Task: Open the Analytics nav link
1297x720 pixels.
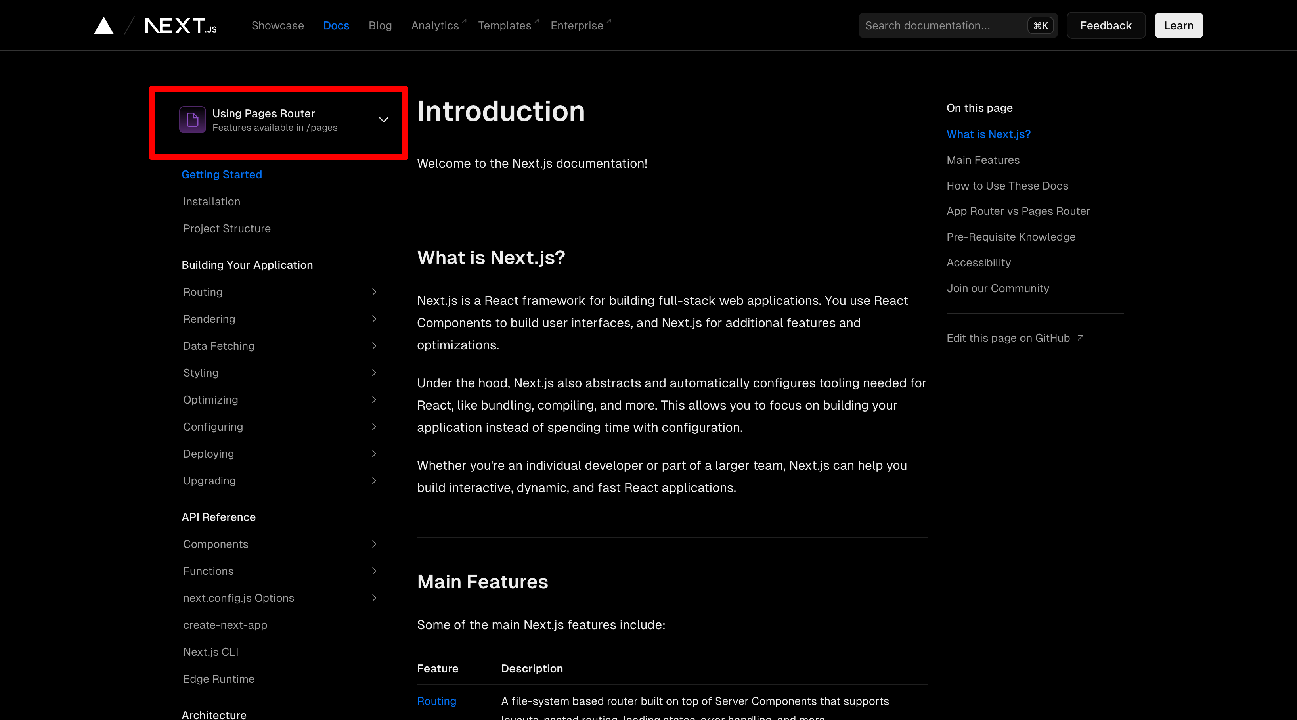Action: (438, 26)
